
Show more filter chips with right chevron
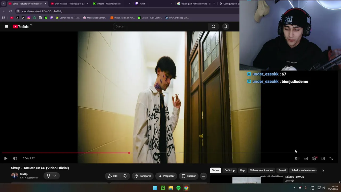point(323,171)
